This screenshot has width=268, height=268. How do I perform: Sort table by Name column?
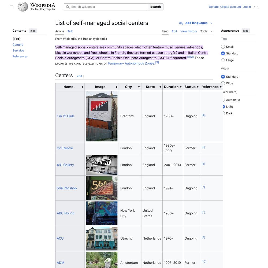(82, 87)
